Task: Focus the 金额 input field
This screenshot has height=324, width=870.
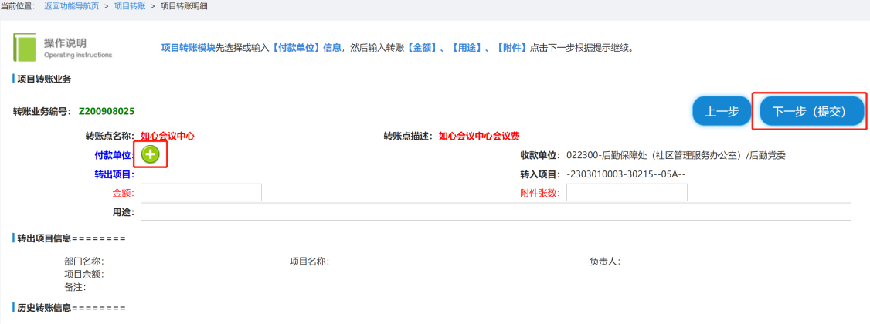Action: pos(201,193)
